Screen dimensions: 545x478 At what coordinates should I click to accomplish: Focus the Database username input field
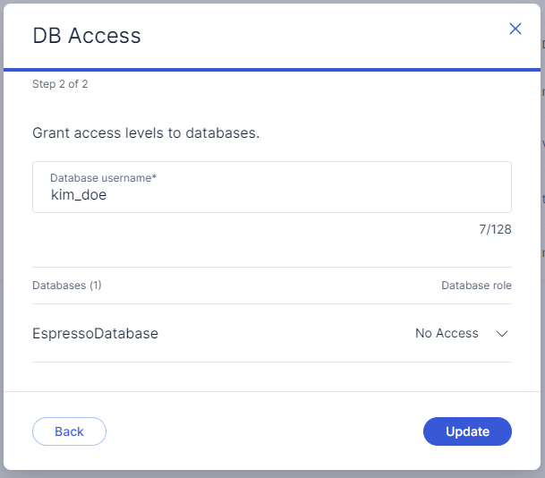271,187
